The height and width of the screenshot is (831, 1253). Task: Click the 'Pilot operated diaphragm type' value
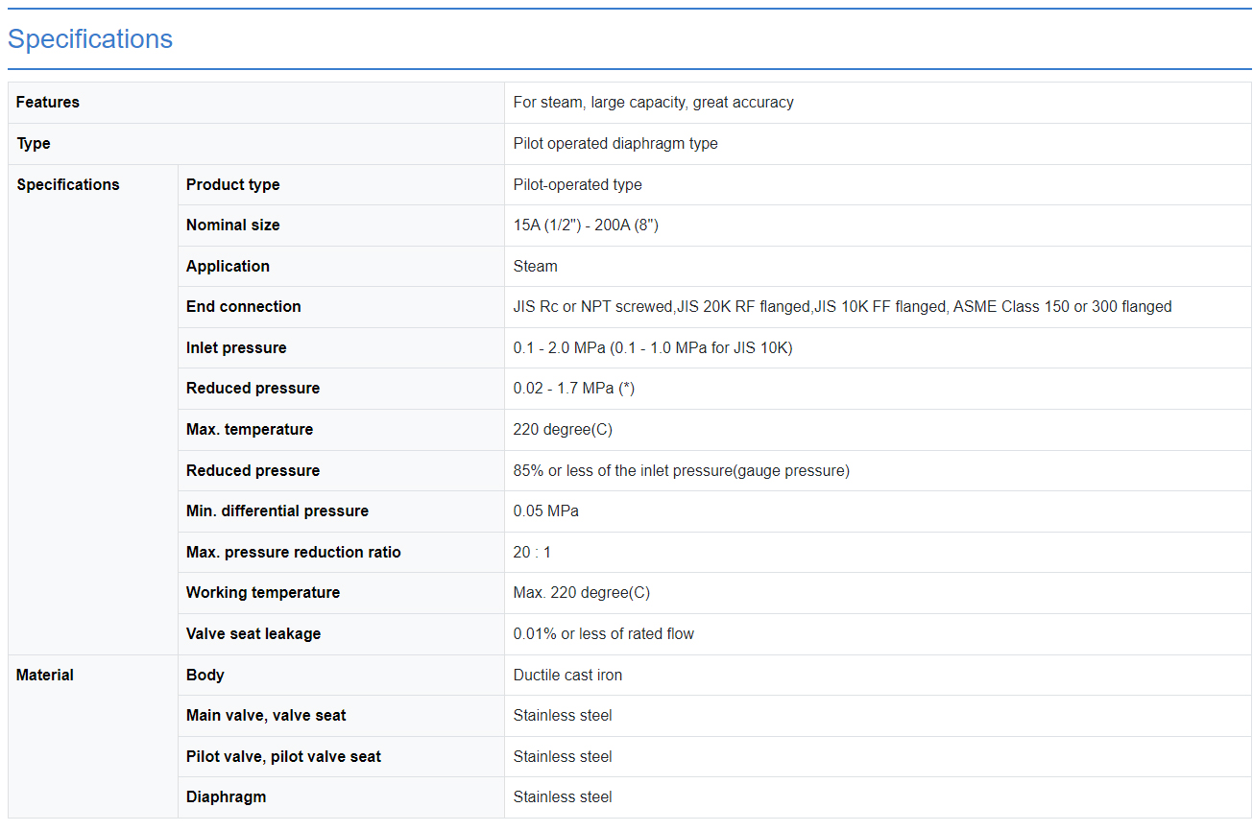click(x=615, y=144)
